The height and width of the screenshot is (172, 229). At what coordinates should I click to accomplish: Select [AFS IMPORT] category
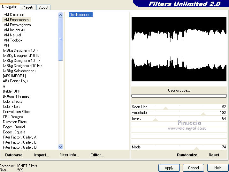pos(14,76)
